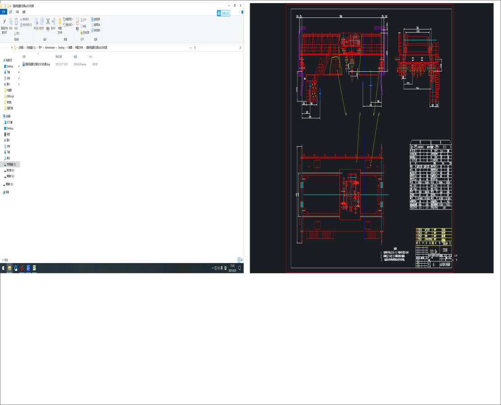This screenshot has width=501, height=405.
Task: Click the Paste icon in the ribbon
Action: click(x=16, y=20)
